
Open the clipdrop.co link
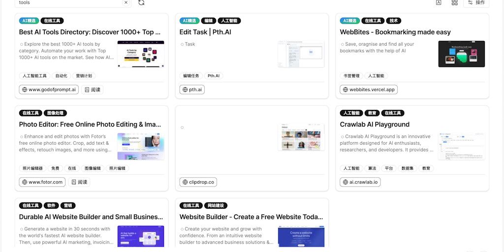198,182
